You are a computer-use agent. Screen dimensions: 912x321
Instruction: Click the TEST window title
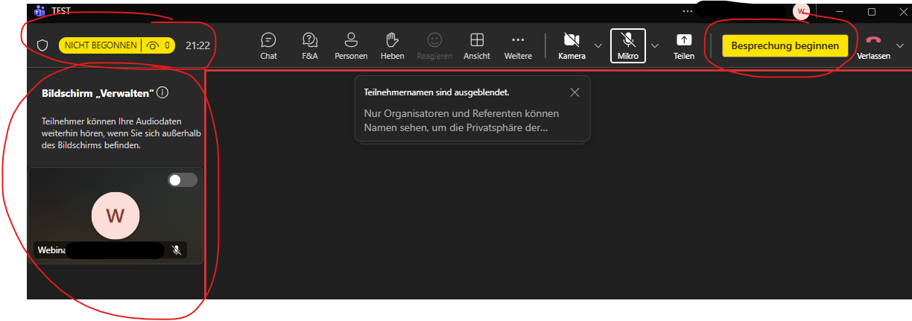pyautogui.click(x=60, y=11)
